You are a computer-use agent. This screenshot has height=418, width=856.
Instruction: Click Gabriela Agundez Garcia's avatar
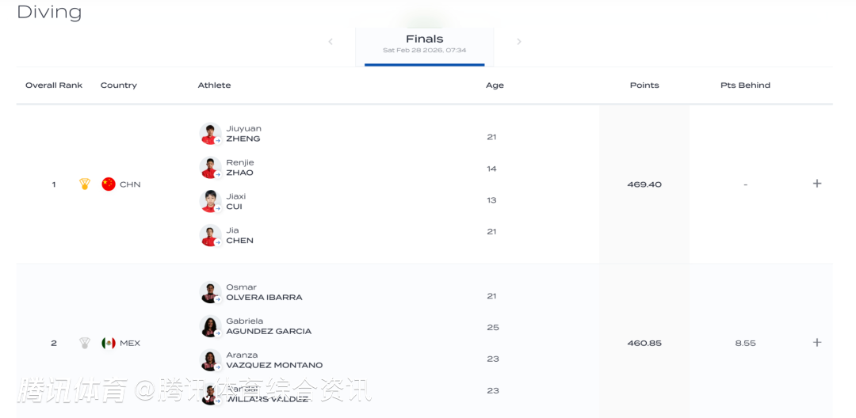click(210, 326)
